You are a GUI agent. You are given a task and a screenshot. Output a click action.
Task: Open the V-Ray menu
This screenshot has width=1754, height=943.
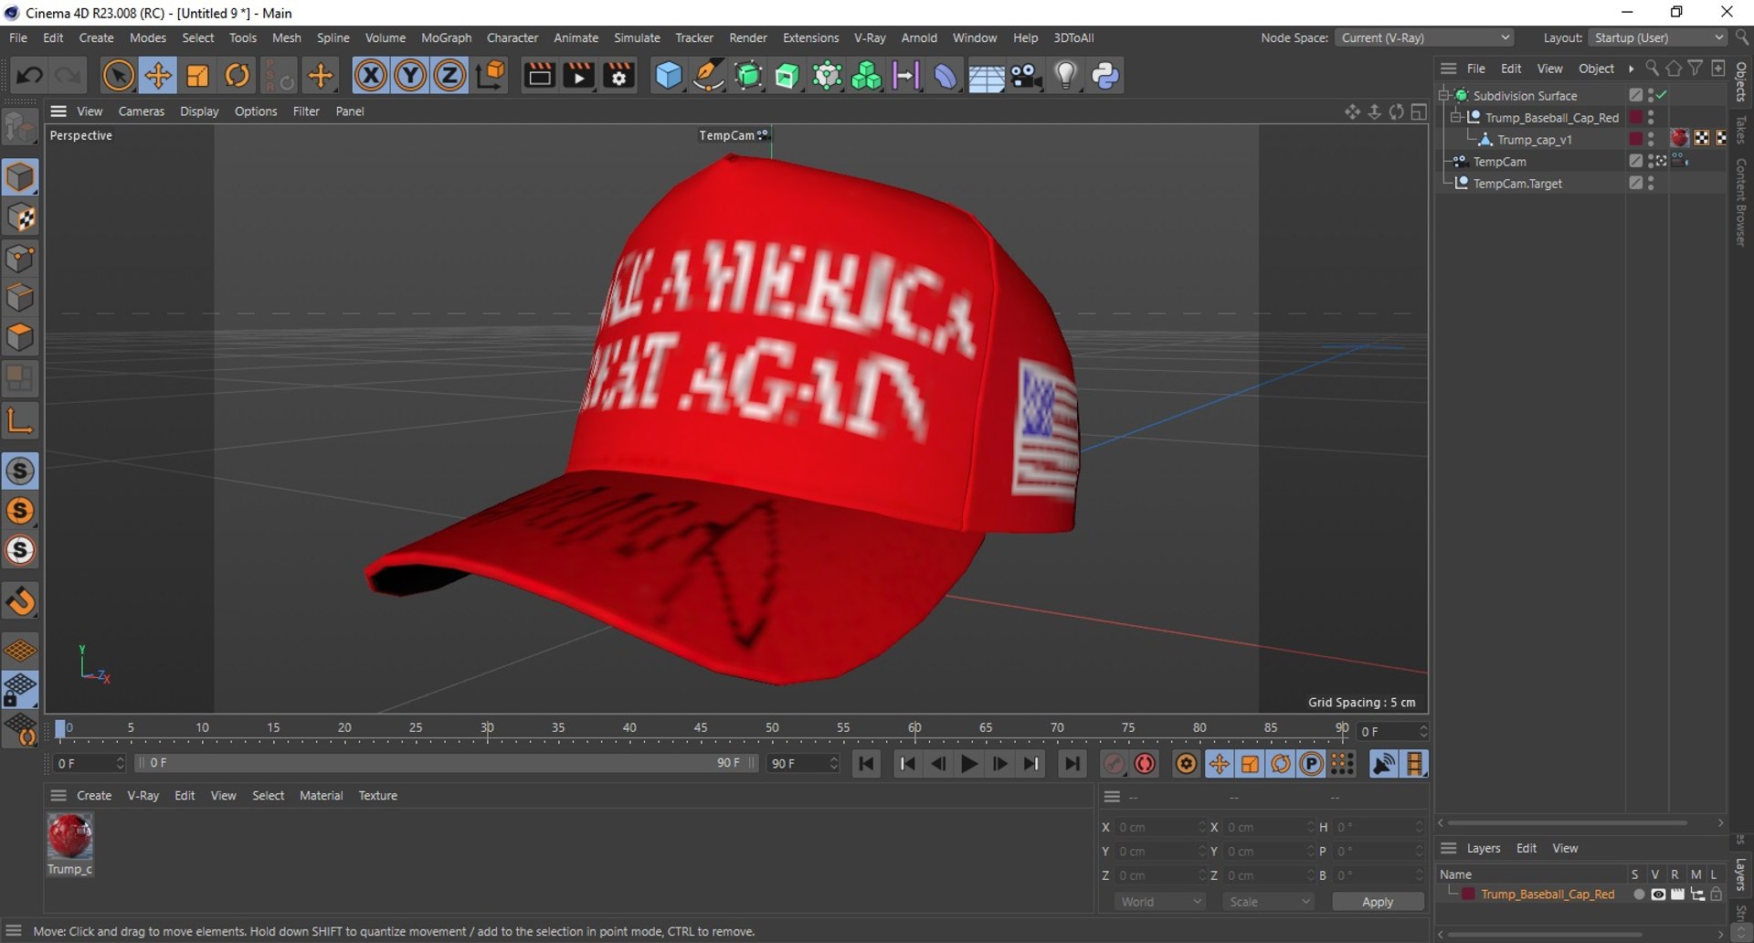[870, 37]
